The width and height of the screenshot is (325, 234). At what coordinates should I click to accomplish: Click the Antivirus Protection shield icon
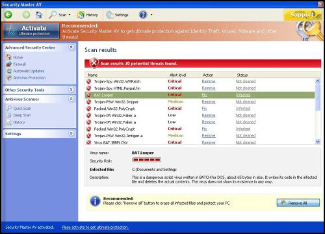9,77
